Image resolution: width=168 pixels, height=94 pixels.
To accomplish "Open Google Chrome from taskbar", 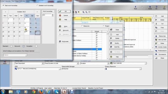I will point(34,92).
